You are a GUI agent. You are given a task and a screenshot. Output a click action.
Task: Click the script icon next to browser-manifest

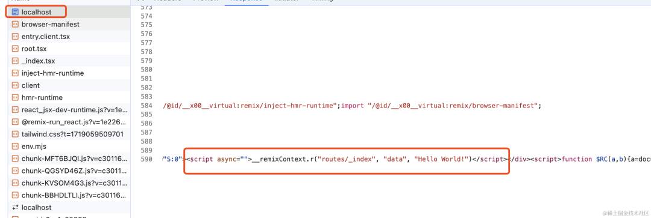[15, 25]
